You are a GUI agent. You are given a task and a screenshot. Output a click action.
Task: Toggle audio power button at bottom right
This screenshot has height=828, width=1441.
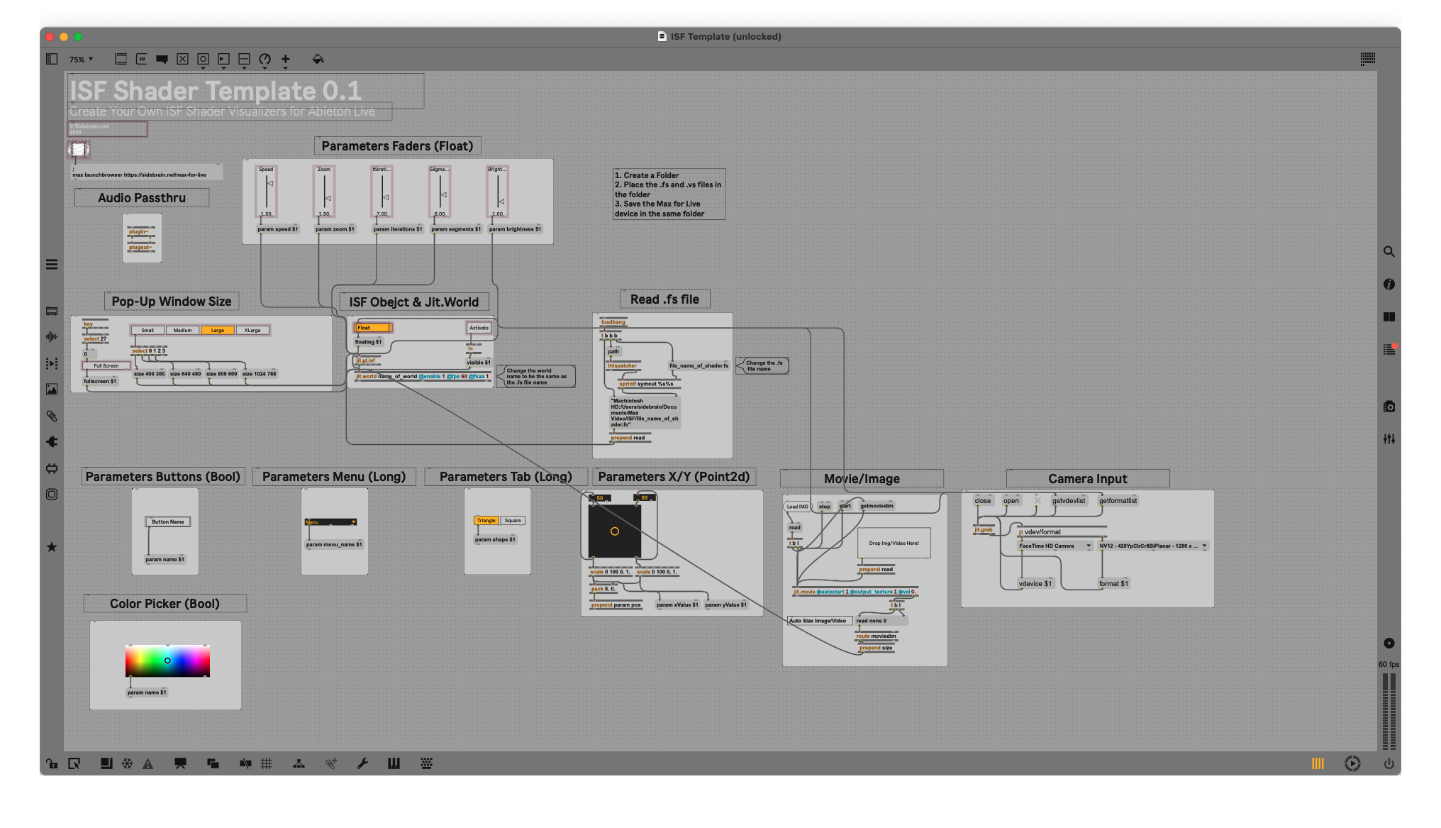pyautogui.click(x=1389, y=764)
